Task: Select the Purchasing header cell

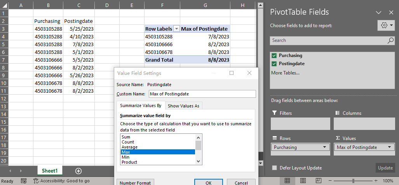Action: pyautogui.click(x=48, y=21)
